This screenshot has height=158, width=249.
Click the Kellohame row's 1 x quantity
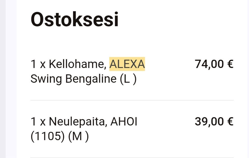pos(38,64)
